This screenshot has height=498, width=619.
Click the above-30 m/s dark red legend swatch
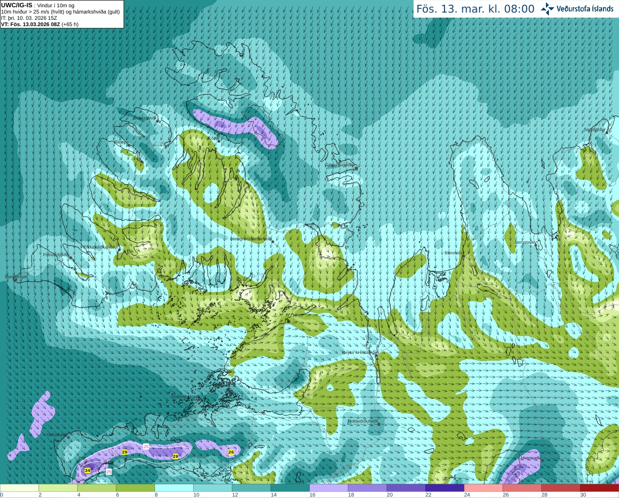tap(600, 488)
